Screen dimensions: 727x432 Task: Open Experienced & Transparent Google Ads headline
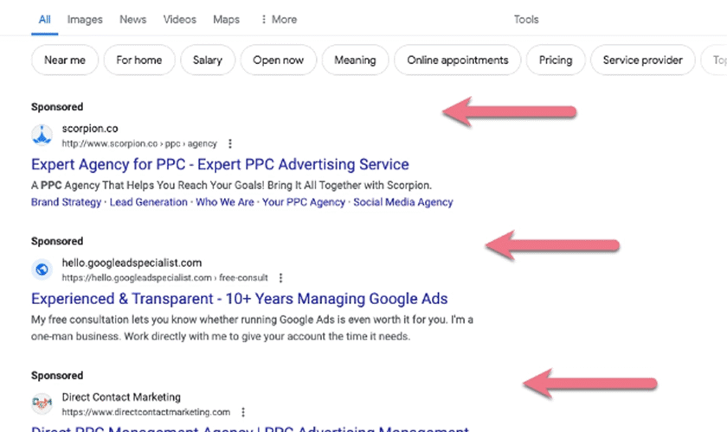[239, 299]
